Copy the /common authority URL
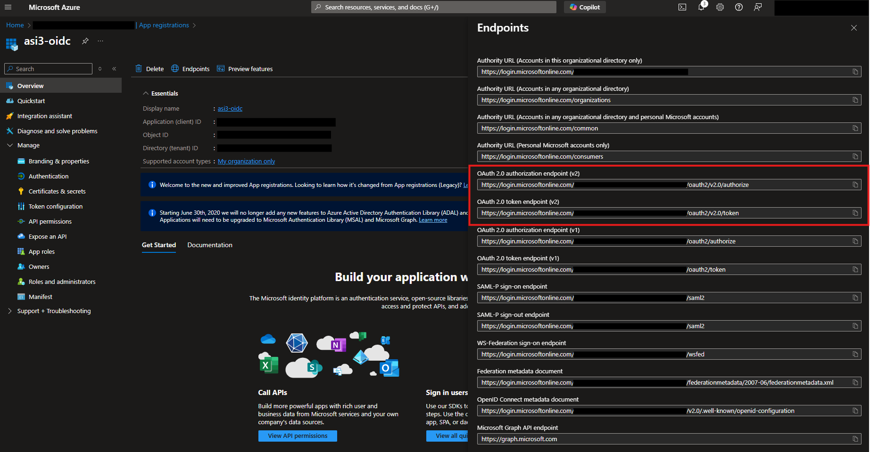The width and height of the screenshot is (870, 452). pos(855,128)
